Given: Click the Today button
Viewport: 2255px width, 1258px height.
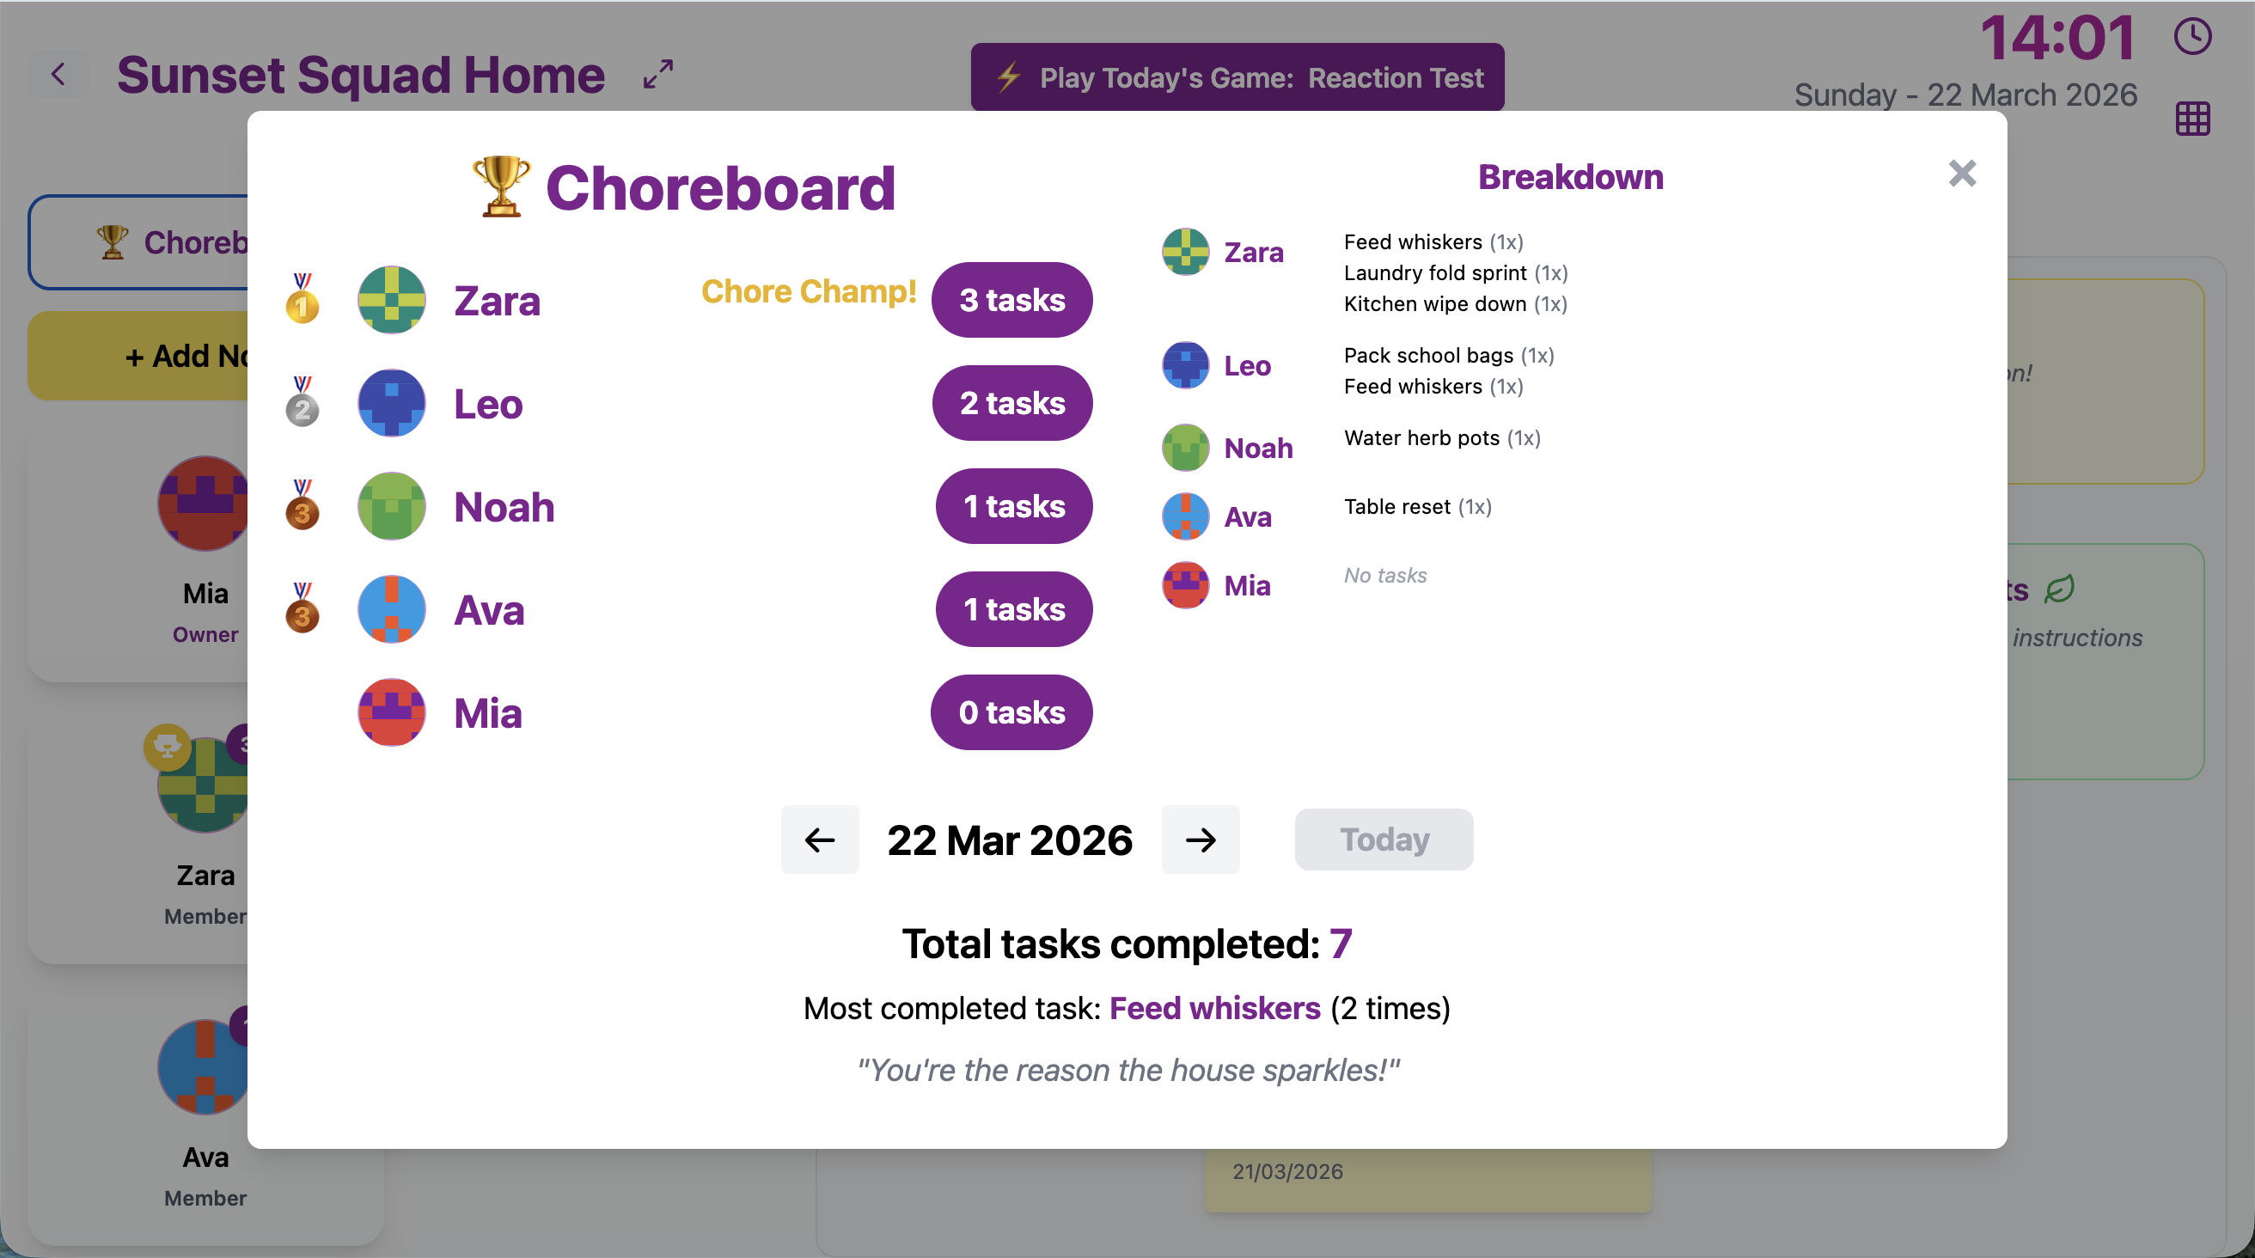Looking at the screenshot, I should tap(1383, 840).
